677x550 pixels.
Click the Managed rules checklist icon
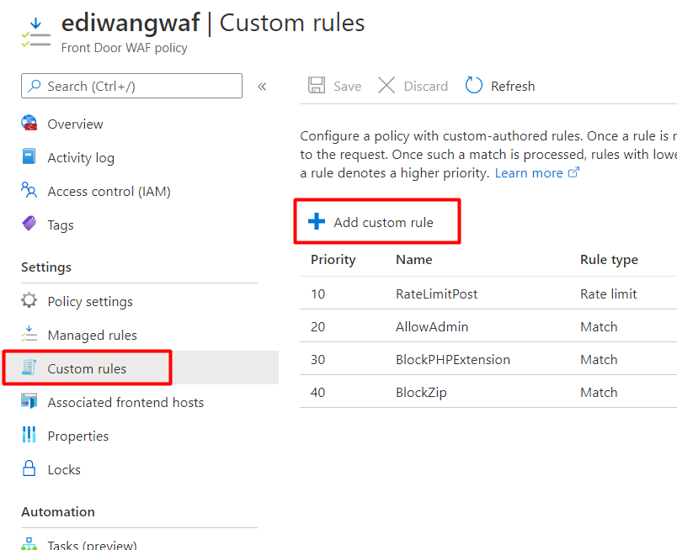point(29,334)
